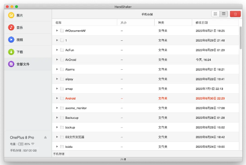Screen dimensions: 246x165
Task: Click the red delete trash button
Action: pyautogui.click(x=235, y=14)
